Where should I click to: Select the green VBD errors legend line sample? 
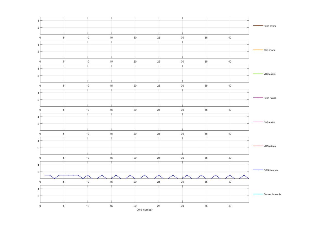(258, 74)
